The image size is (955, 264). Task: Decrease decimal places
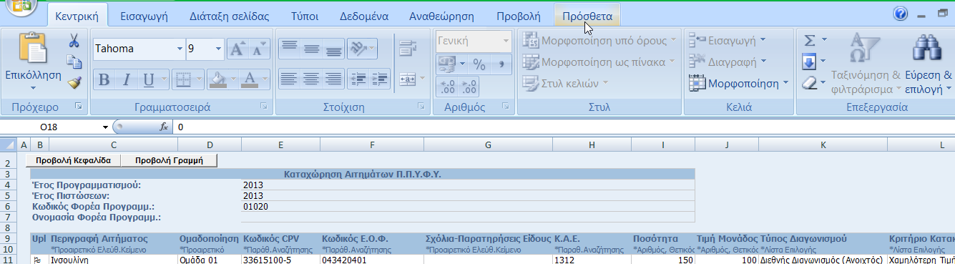[x=469, y=87]
